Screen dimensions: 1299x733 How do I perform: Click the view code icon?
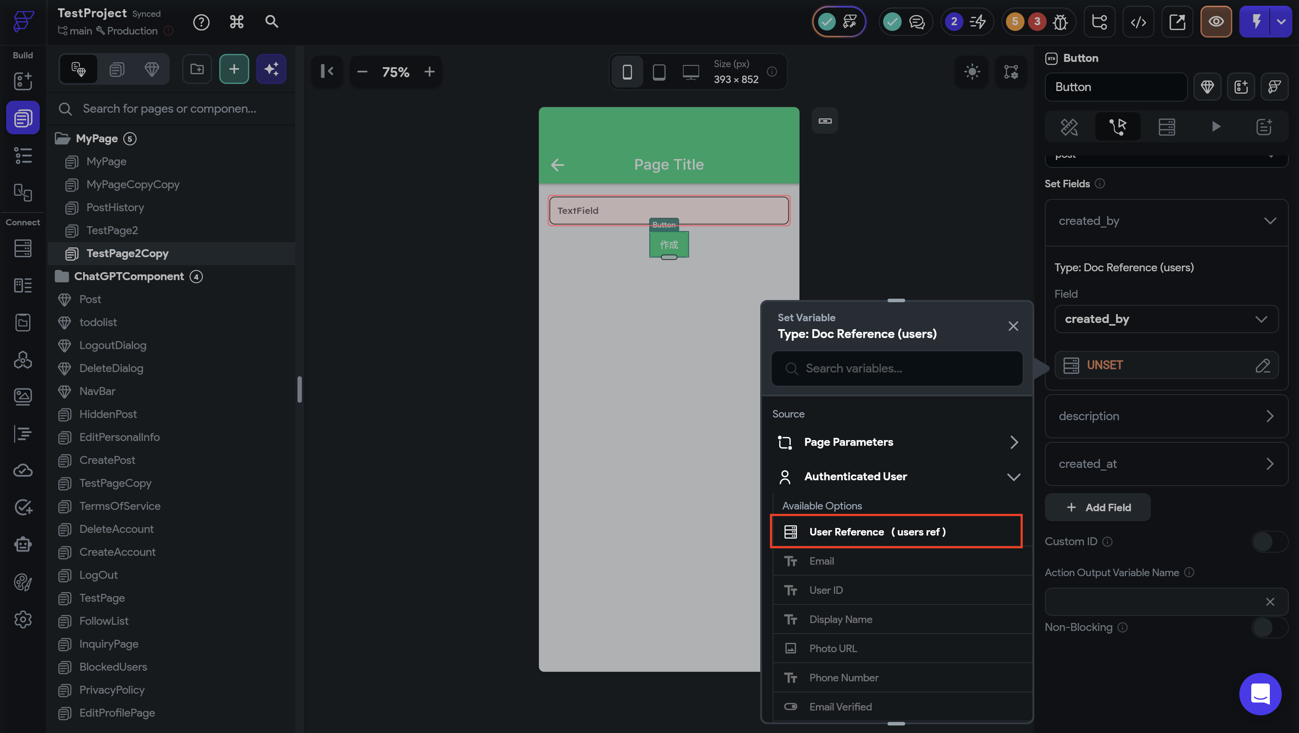pos(1138,22)
